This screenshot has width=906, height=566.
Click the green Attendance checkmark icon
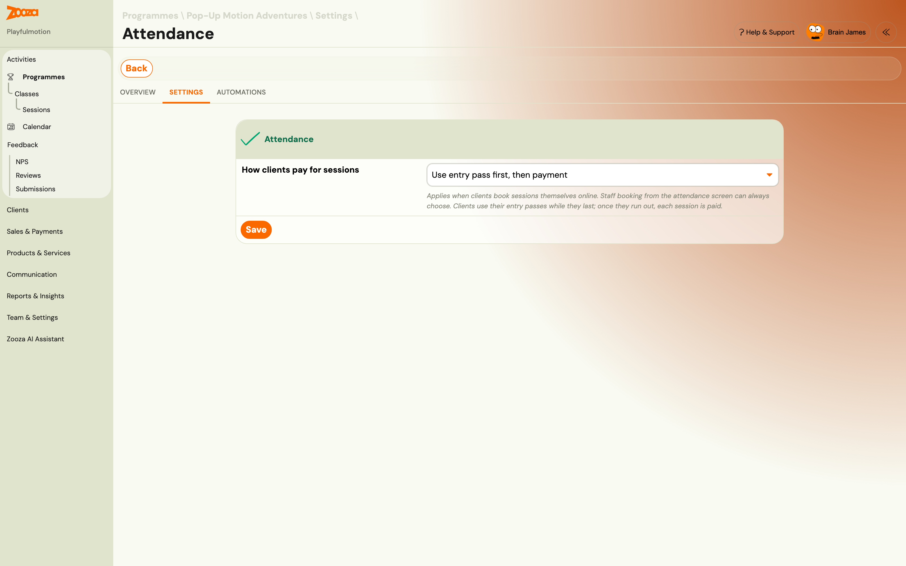tap(250, 139)
